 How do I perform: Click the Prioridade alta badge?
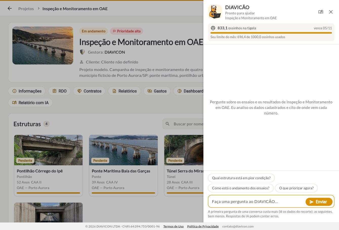coord(127,31)
